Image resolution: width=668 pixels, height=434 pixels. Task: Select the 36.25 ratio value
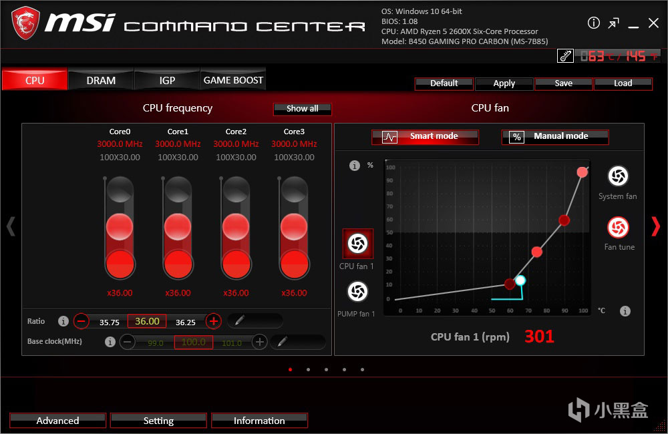[x=185, y=322]
